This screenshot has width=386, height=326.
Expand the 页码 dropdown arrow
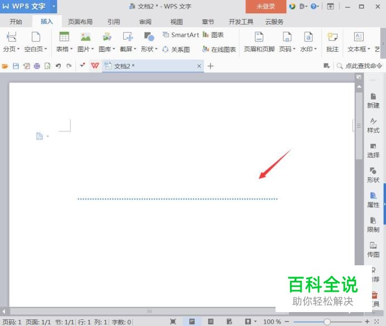click(x=294, y=49)
